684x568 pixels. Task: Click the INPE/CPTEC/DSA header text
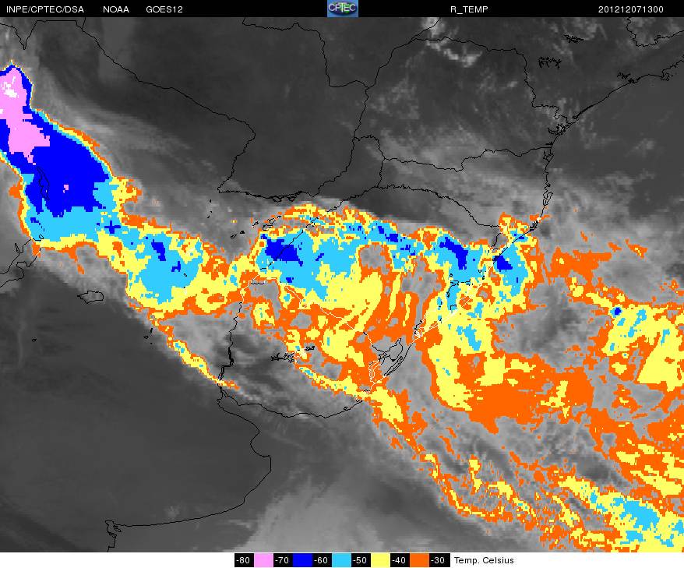45,9
